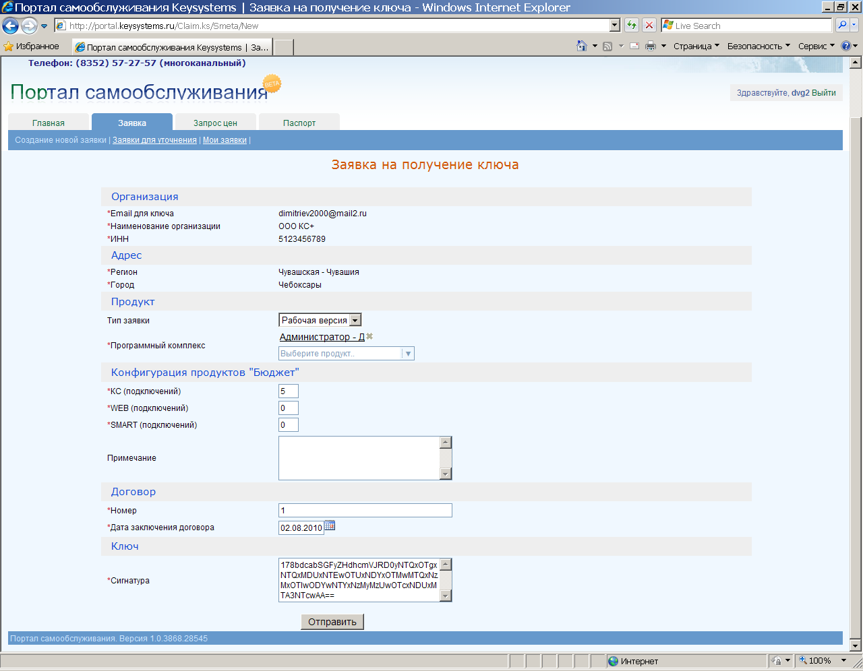The height and width of the screenshot is (671, 863).
Task: Expand the Выберите продукт combo box
Action: [x=408, y=354]
